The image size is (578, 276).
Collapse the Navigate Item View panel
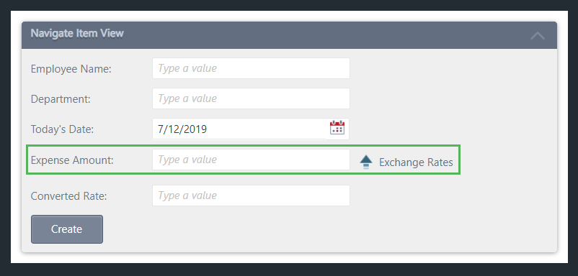click(538, 35)
